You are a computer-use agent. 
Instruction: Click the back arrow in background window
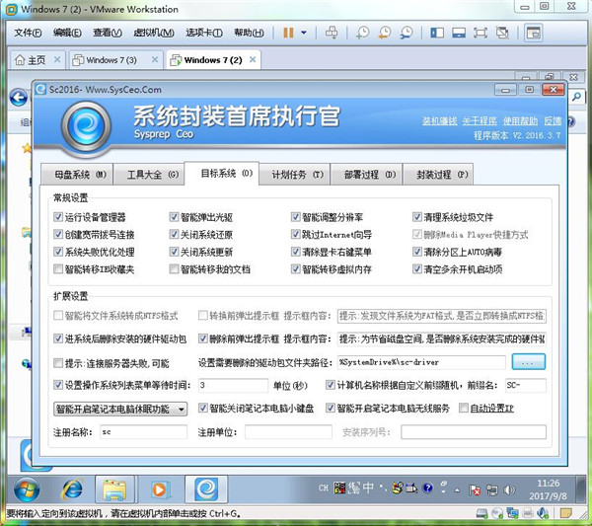point(19,98)
